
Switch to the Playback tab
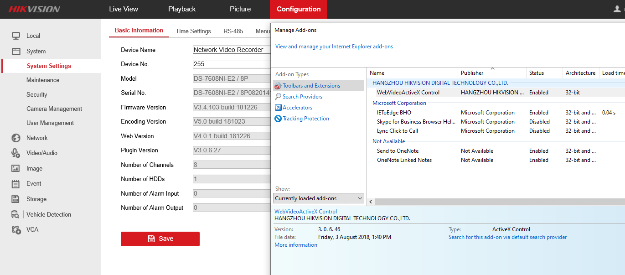[182, 9]
